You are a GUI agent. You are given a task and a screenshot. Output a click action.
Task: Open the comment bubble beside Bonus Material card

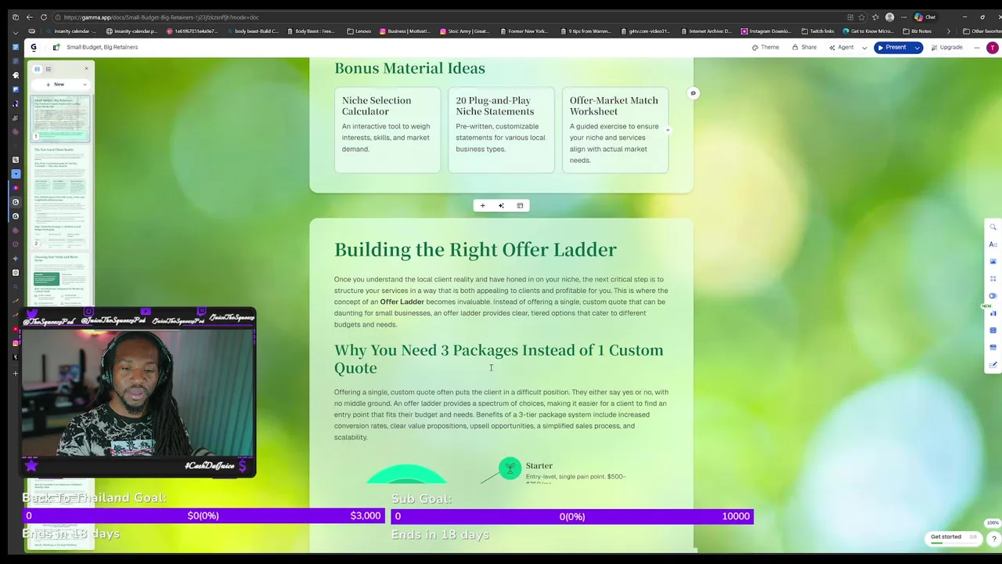click(x=693, y=93)
